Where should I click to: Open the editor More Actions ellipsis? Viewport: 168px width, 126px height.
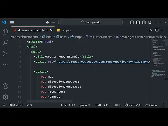163,30
